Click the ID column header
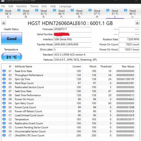The image size is (141, 141). [x=10, y=67]
